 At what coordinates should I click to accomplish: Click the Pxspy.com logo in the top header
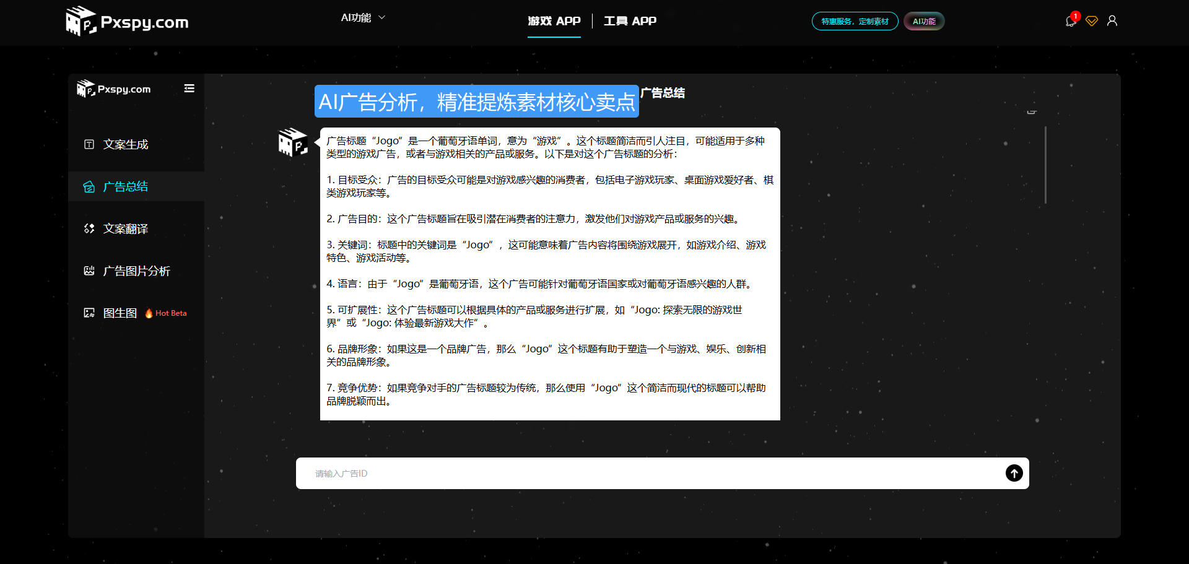(x=127, y=21)
